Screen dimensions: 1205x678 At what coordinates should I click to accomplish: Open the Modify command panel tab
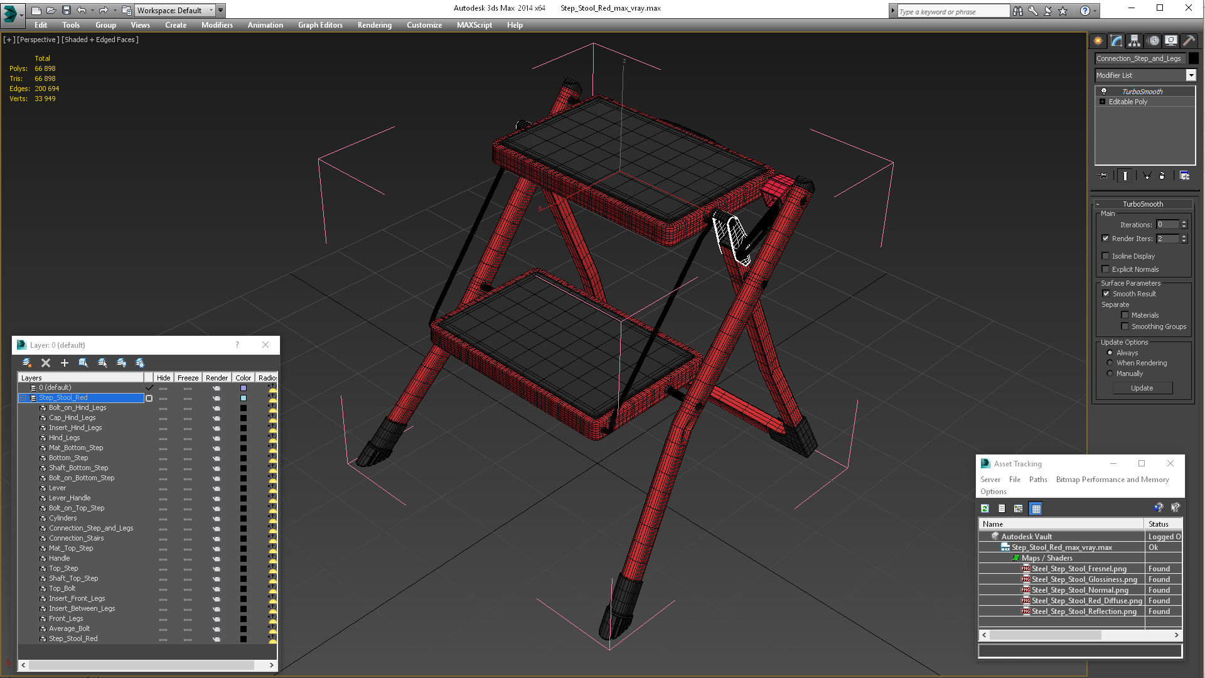pos(1116,41)
